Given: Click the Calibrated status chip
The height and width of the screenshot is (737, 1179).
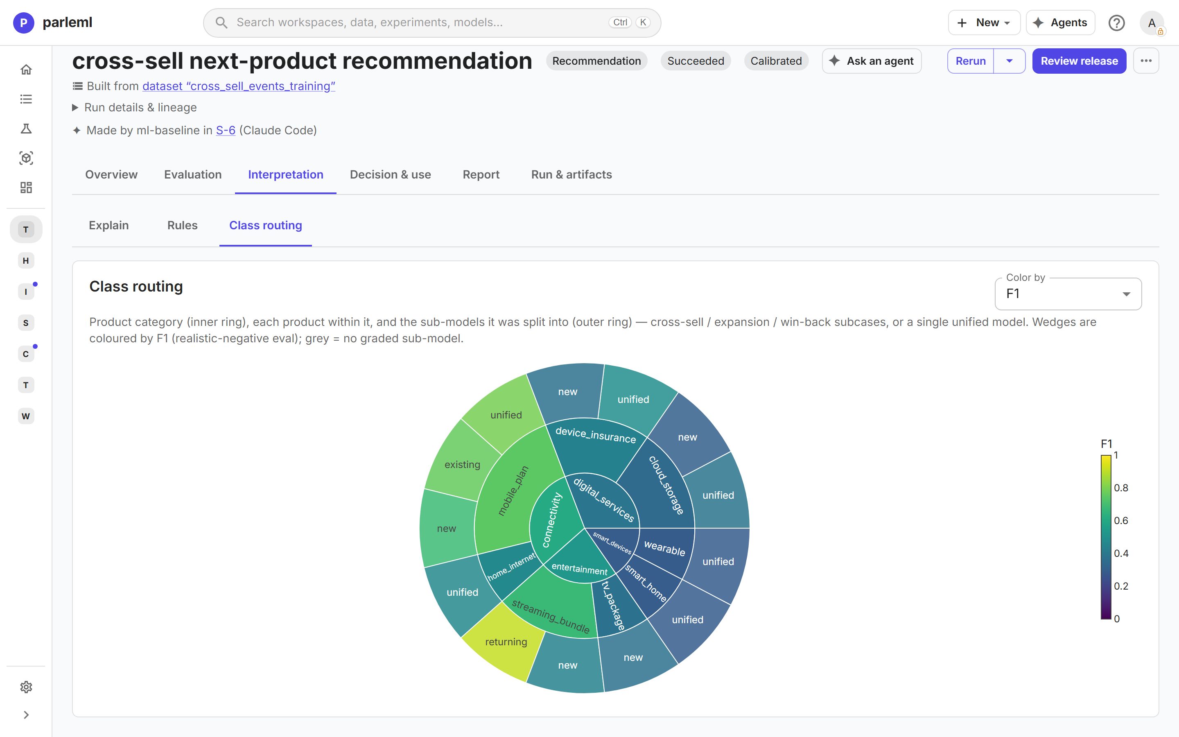Looking at the screenshot, I should 776,61.
